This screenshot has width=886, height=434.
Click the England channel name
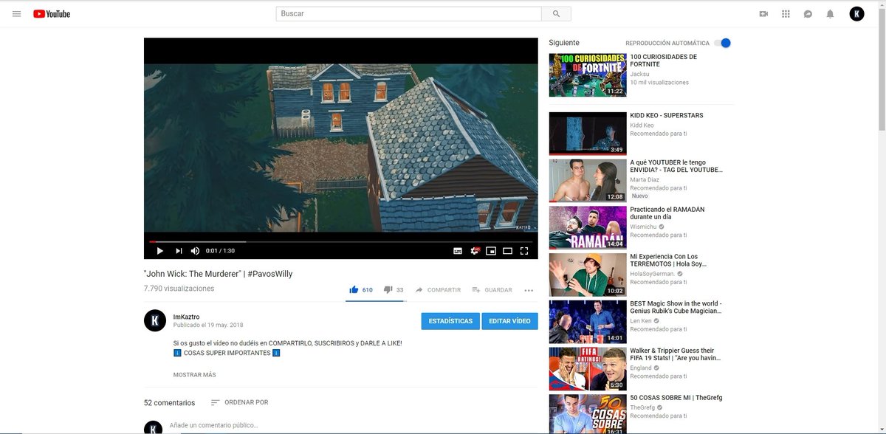[x=641, y=368]
